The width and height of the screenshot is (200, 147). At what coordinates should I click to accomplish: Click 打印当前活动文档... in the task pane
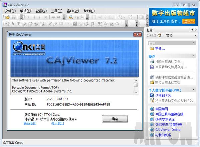tap(169, 62)
